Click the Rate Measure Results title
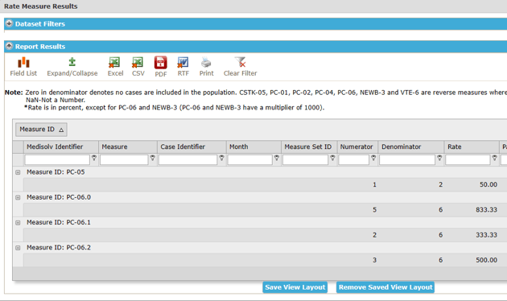Screen dimensions: 507x301 tap(41, 6)
